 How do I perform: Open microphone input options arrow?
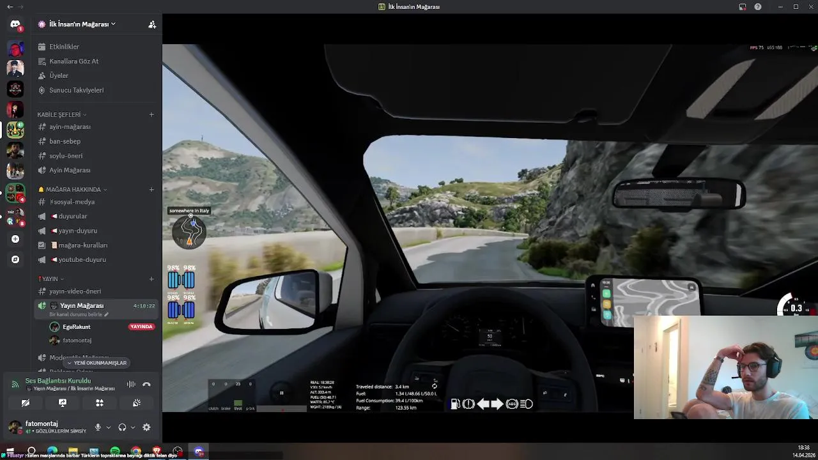(x=108, y=427)
